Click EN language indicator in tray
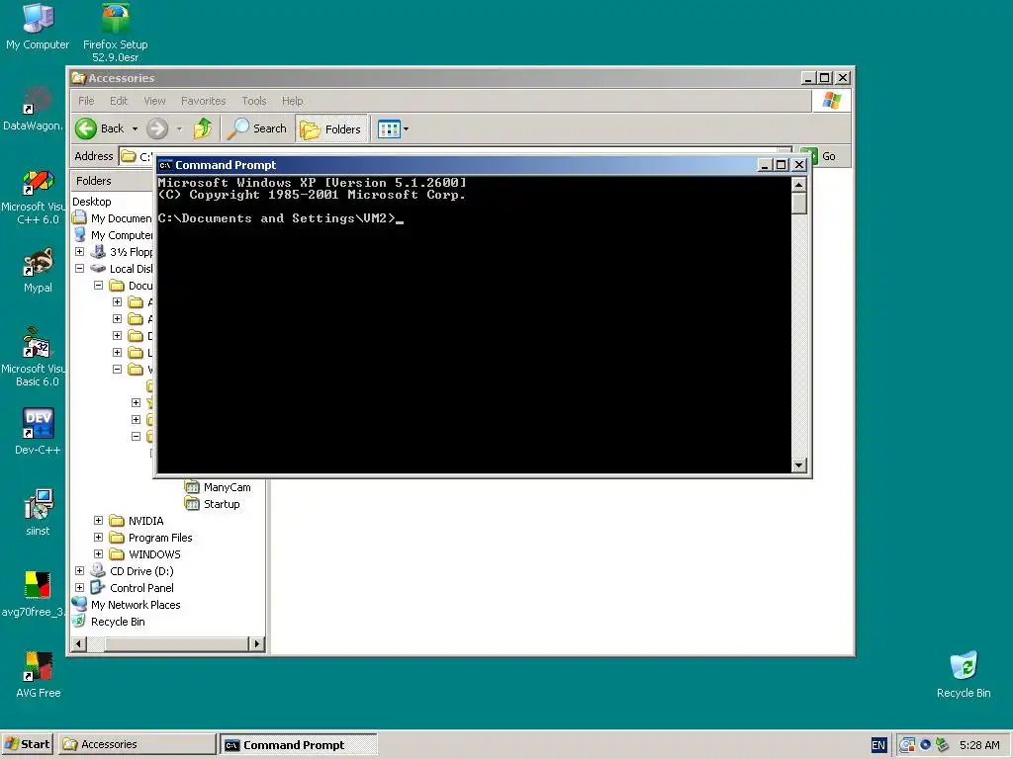 (878, 745)
